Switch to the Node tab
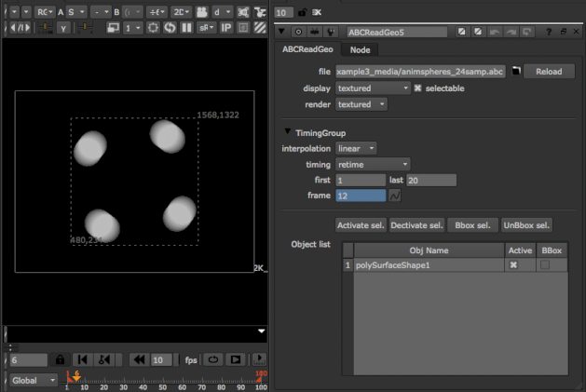The width and height of the screenshot is (586, 392). (x=360, y=50)
